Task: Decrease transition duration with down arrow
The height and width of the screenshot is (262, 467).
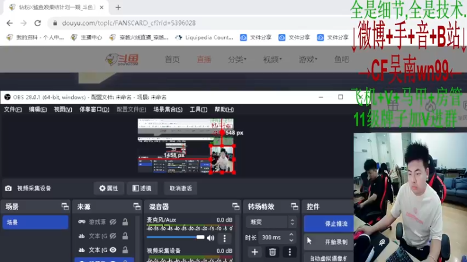Action: 291,240
